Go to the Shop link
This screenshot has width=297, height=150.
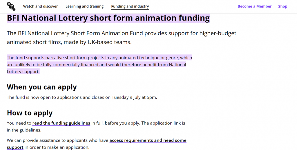point(282,6)
